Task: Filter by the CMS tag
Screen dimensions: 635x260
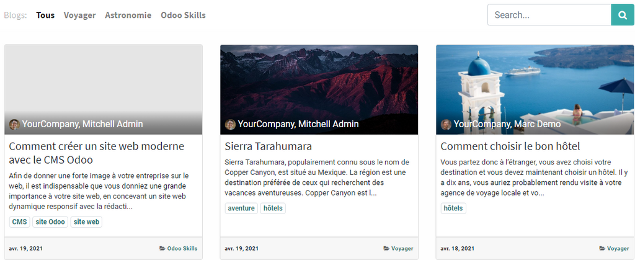Action: pos(19,222)
